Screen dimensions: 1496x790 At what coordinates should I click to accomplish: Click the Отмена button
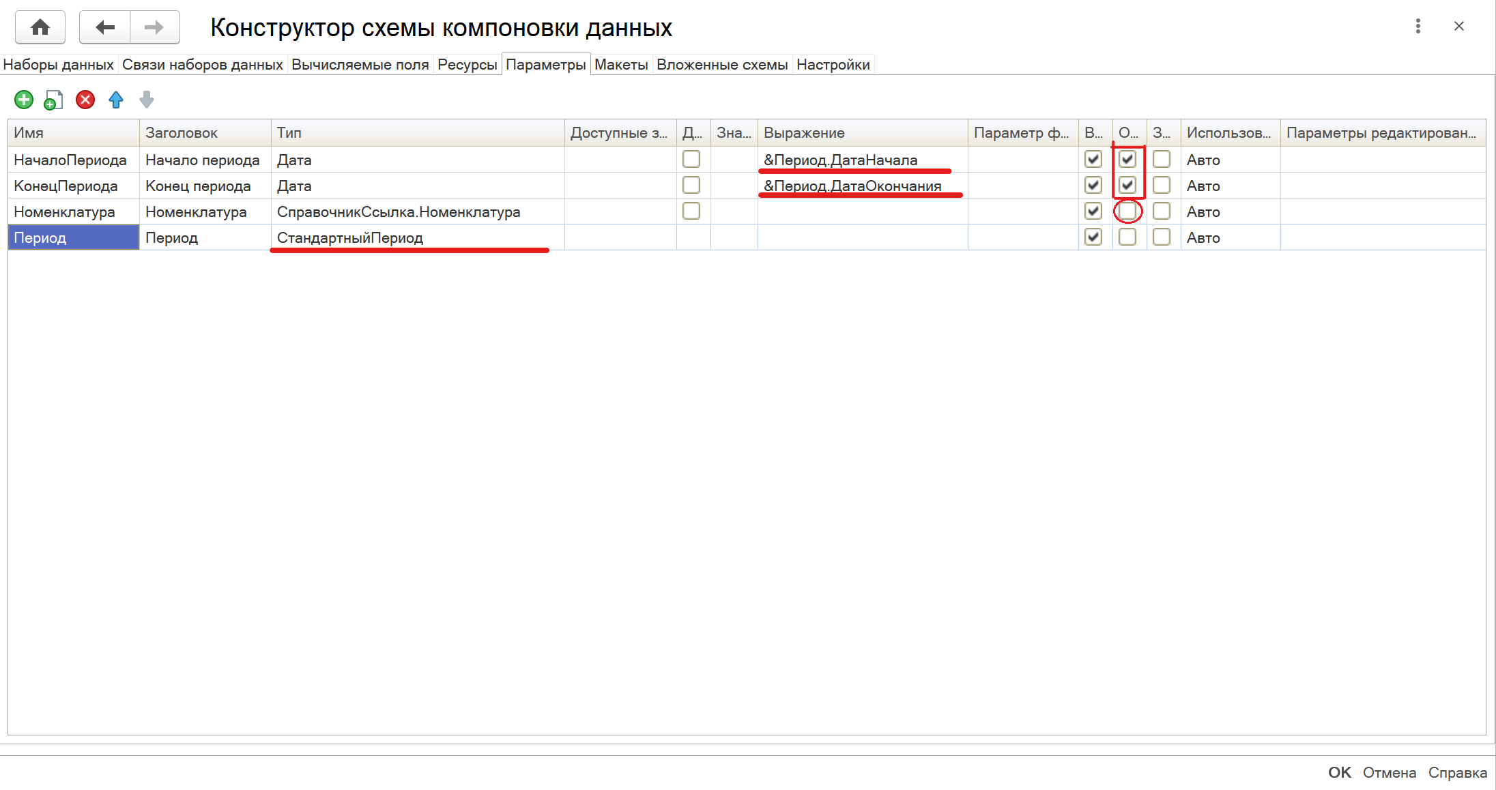click(1390, 772)
